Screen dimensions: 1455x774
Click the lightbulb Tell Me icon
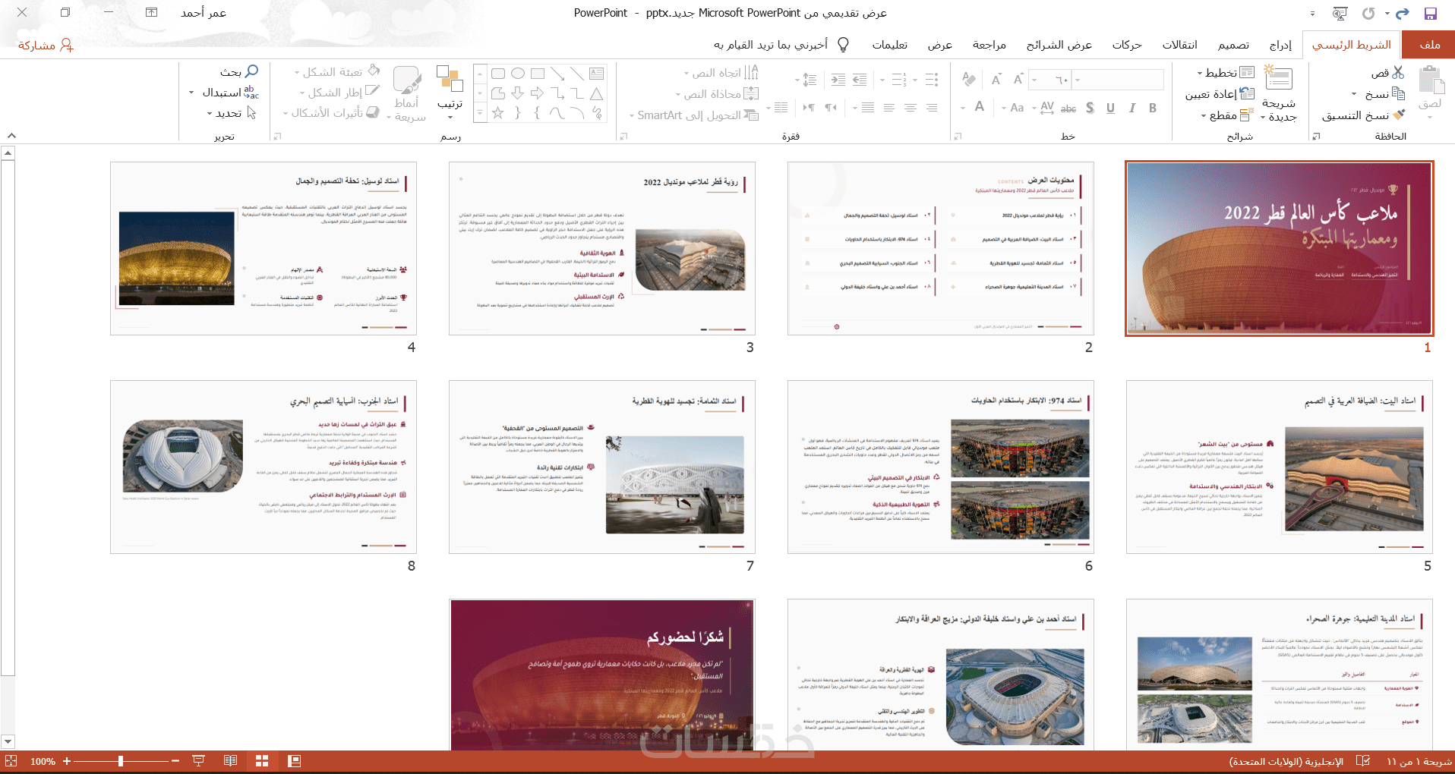point(843,45)
